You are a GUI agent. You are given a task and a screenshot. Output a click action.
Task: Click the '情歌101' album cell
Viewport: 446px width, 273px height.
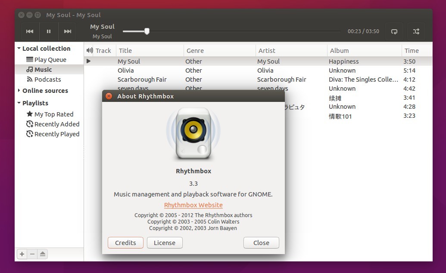tap(340, 117)
